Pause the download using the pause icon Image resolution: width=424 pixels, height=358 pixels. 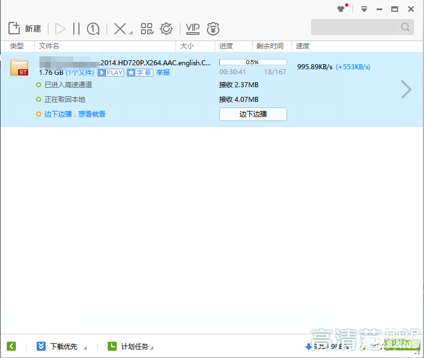(x=77, y=29)
